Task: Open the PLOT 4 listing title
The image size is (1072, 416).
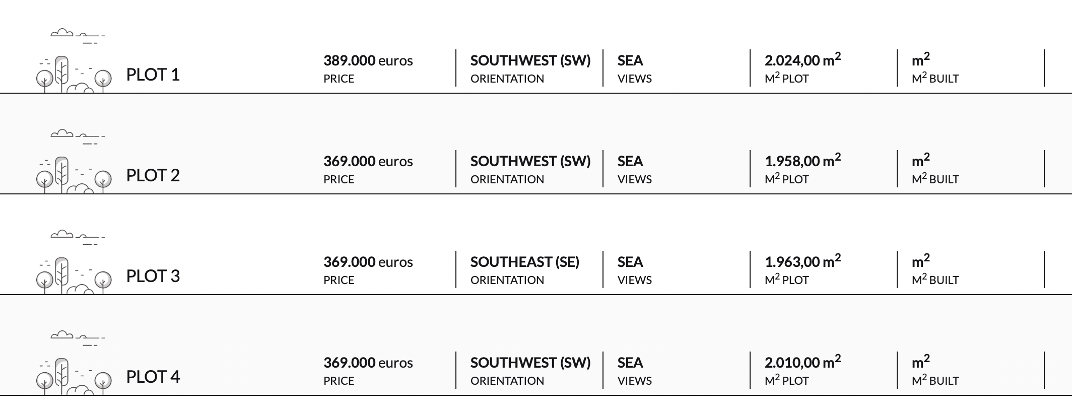Action: (153, 377)
